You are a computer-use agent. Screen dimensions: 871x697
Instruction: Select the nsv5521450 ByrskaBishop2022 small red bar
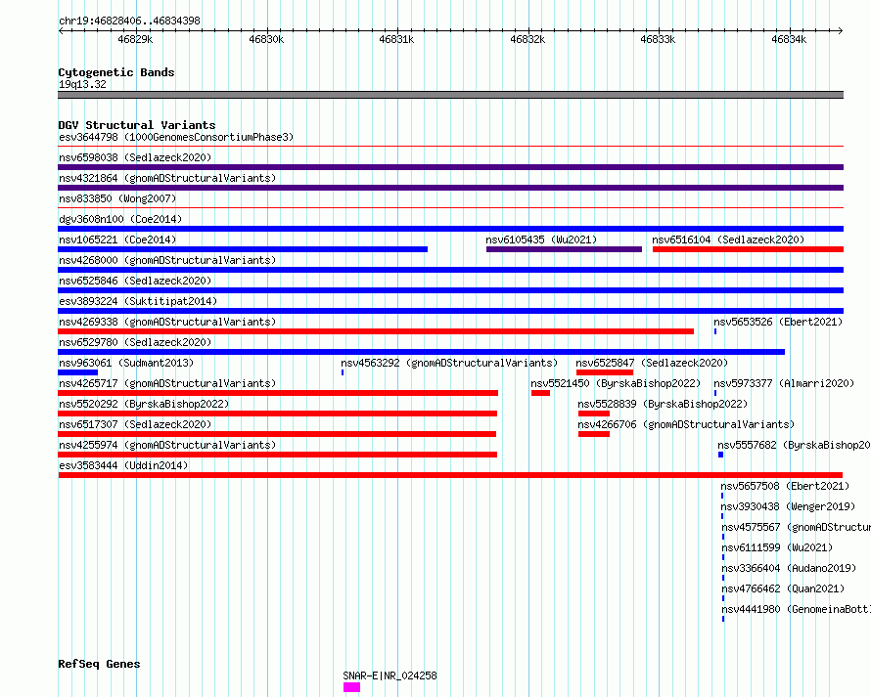pos(540,393)
